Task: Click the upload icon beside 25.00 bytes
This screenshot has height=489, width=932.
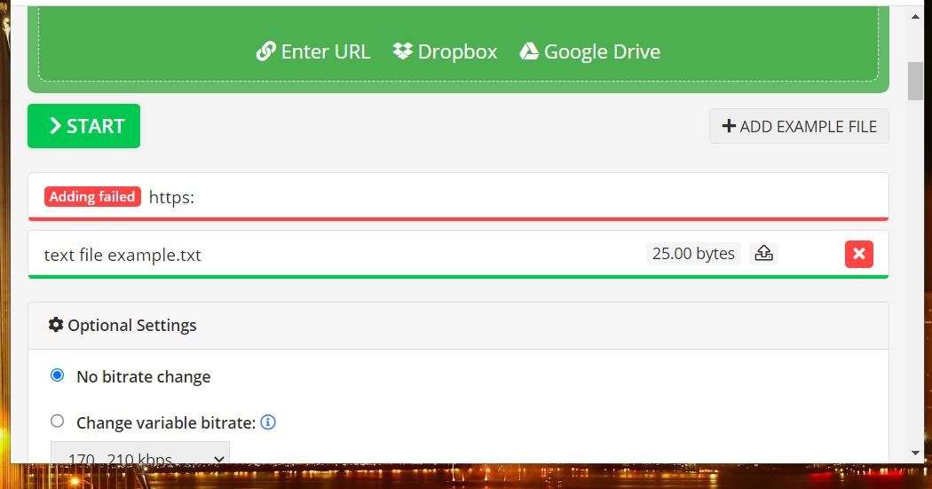Action: tap(763, 253)
